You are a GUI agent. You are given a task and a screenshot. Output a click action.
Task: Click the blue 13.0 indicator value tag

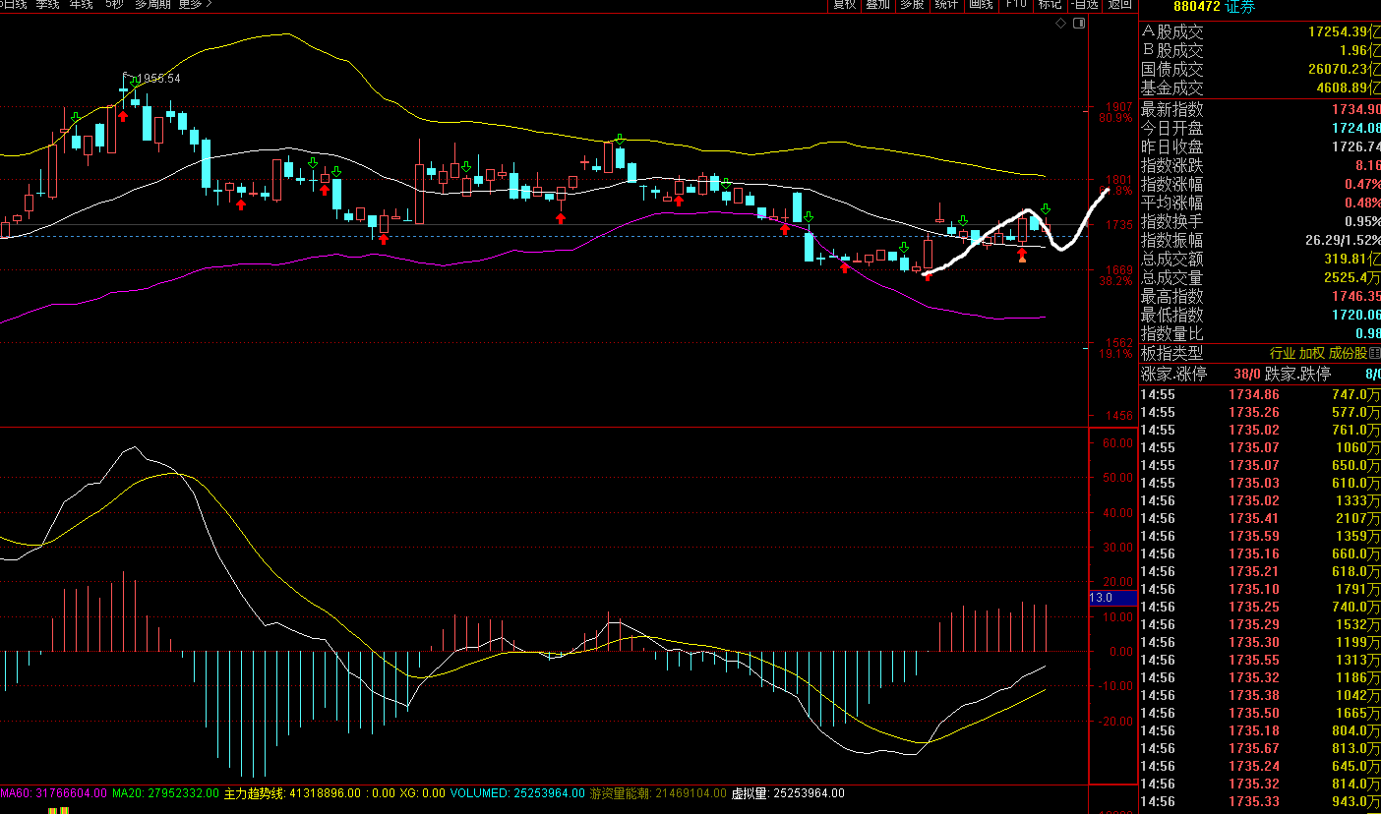click(1112, 598)
